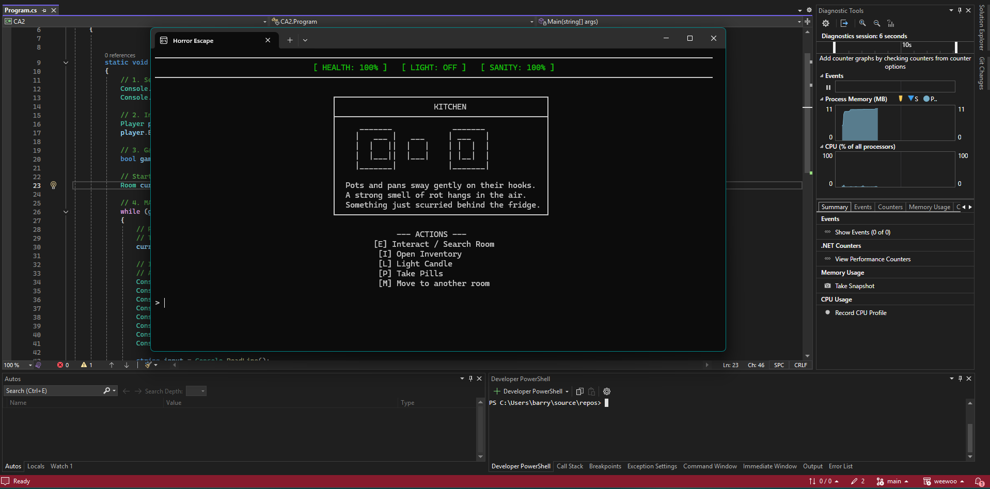The height and width of the screenshot is (489, 990).
Task: Open PowerShell terminal settings gear
Action: tap(607, 391)
